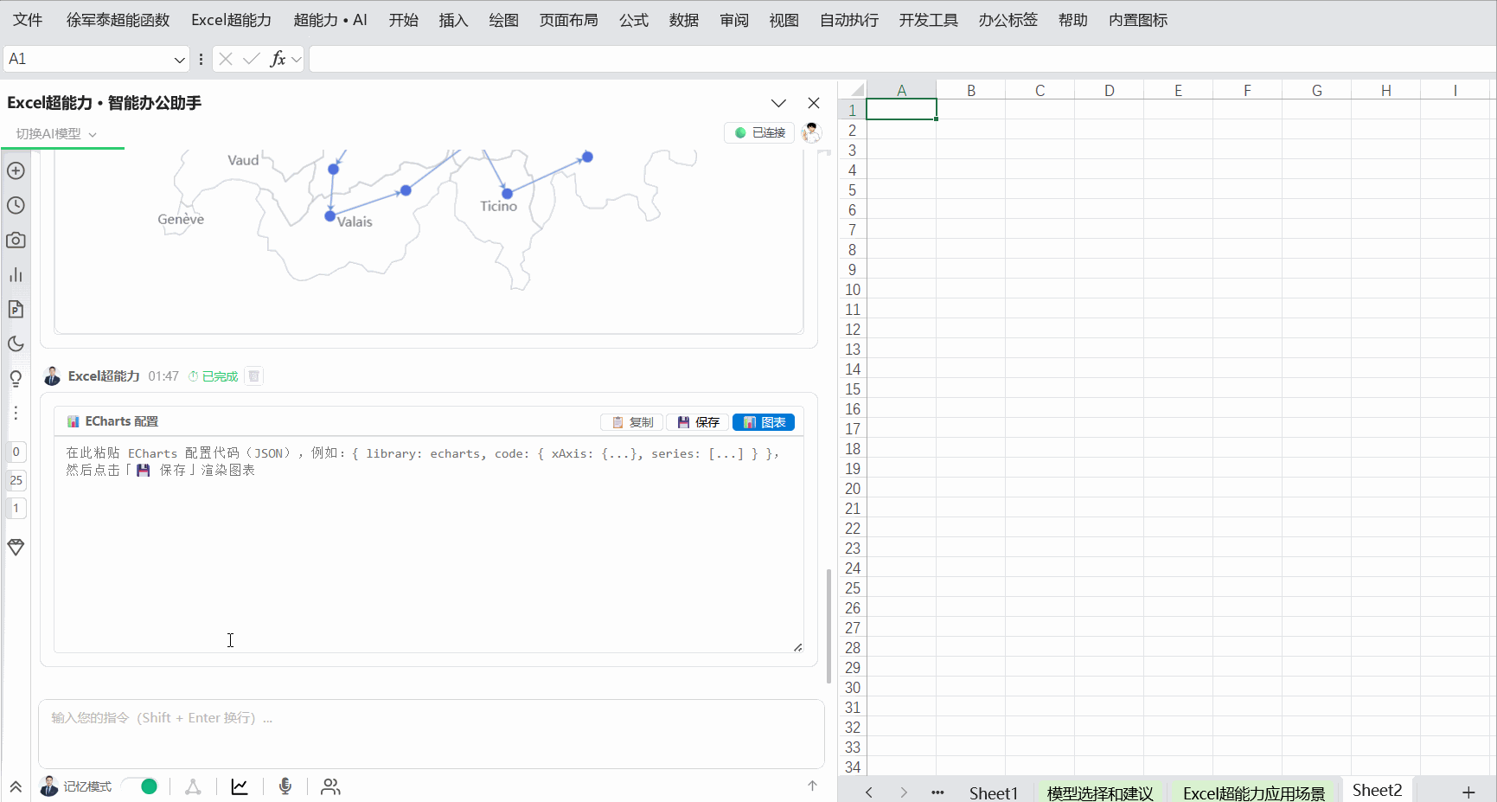Click the line chart icon below input
This screenshot has height=802, width=1497.
coord(240,786)
